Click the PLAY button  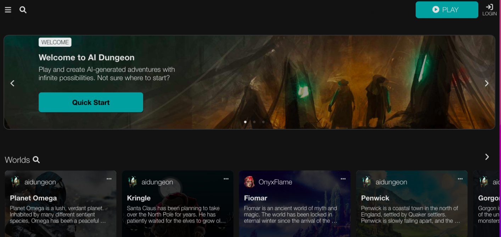pos(447,10)
